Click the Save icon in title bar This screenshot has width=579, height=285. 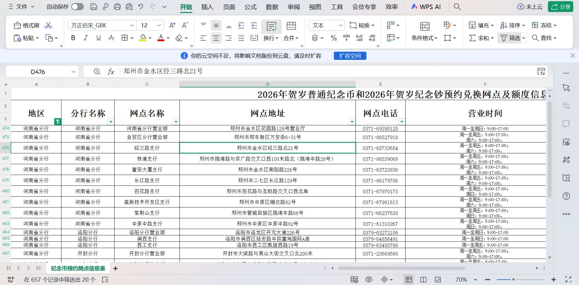click(93, 7)
